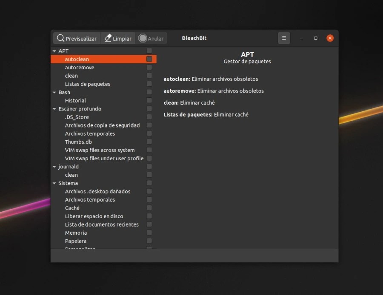Collapse the Sistema section
This screenshot has width=383, height=295.
coord(54,183)
